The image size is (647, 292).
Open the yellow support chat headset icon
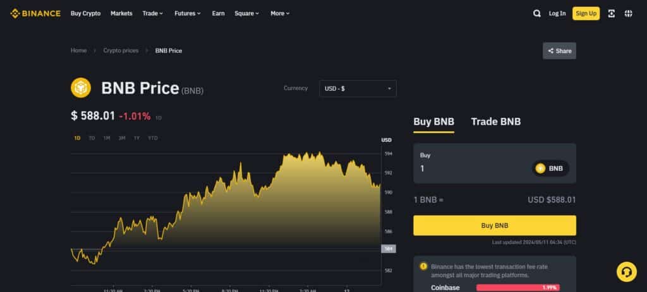tap(626, 272)
